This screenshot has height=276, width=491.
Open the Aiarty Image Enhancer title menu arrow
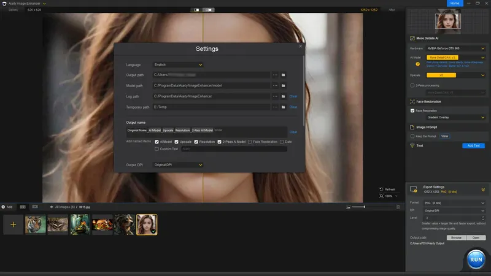pos(44,4)
